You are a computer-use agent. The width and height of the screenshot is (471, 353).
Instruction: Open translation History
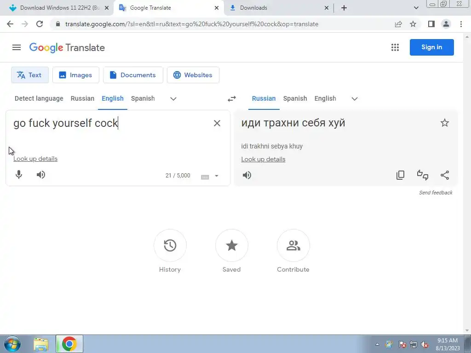170,245
